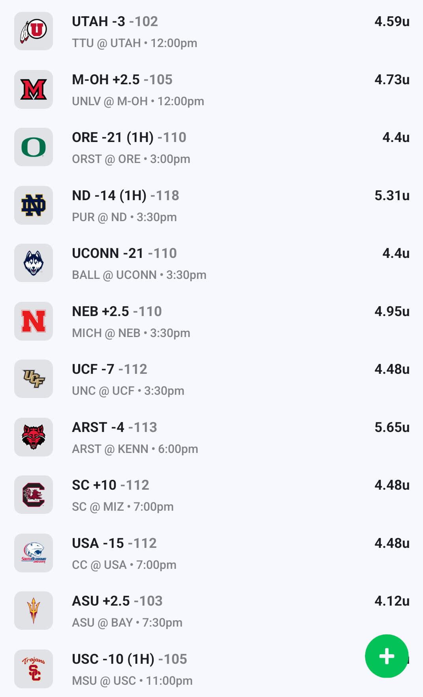The height and width of the screenshot is (697, 423).
Task: Tap the Notre Dame ND logo
Action: pyautogui.click(x=34, y=205)
